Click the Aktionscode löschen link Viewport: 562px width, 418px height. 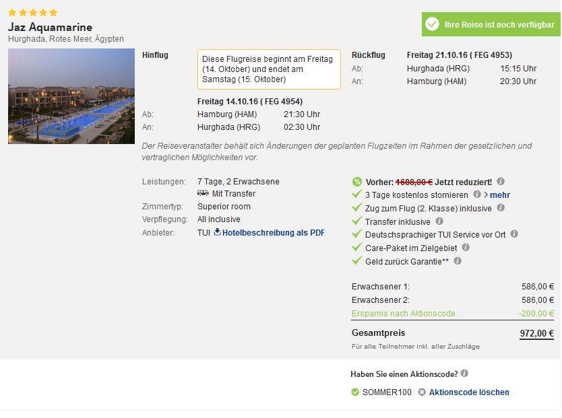[x=469, y=392]
